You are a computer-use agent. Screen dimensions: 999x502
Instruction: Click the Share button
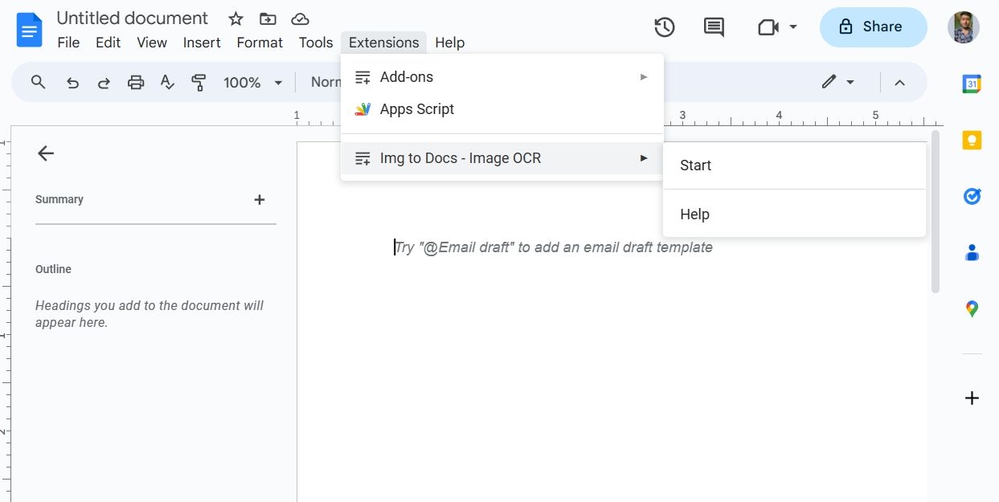point(872,27)
